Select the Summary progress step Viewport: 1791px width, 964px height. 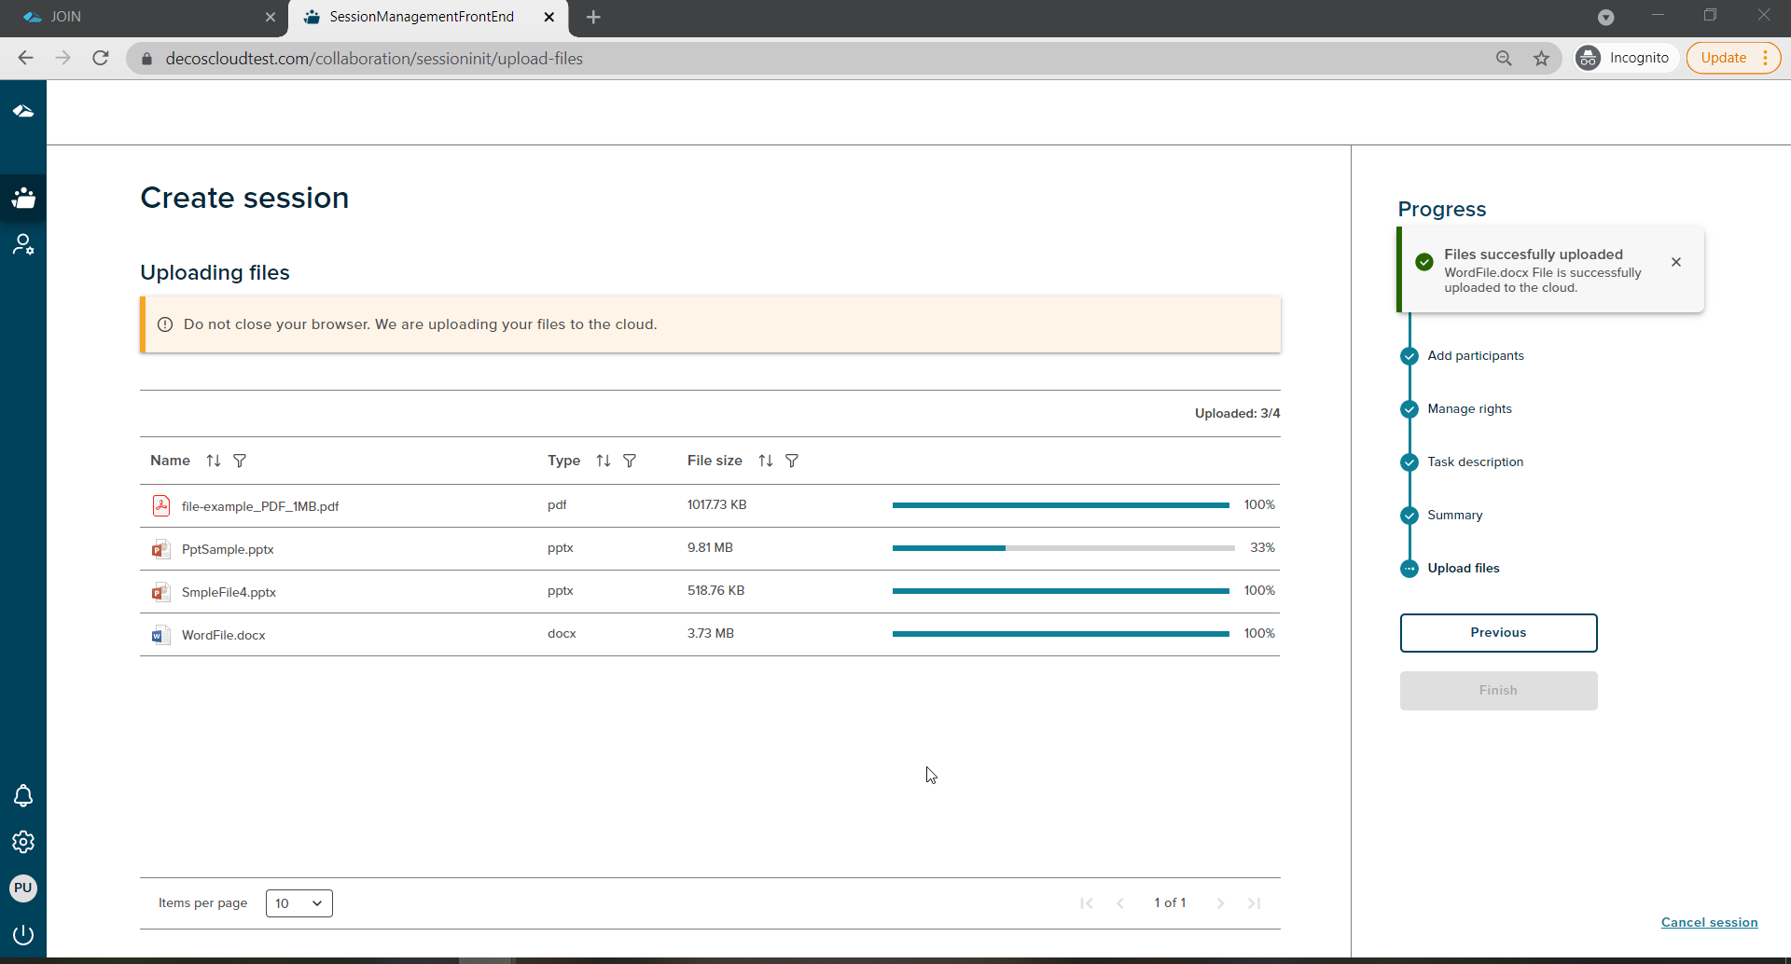click(1454, 515)
